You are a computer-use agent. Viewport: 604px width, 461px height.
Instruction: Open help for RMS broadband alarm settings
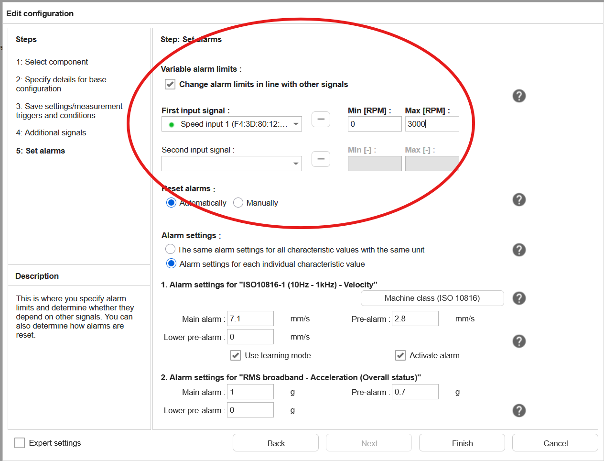[519, 410]
